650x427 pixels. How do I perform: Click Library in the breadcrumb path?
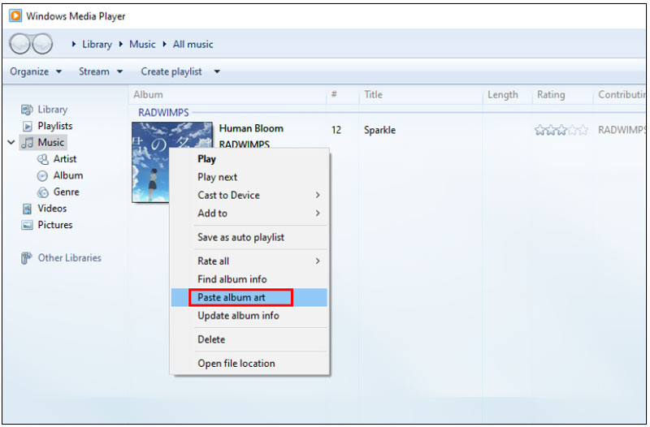coord(97,45)
